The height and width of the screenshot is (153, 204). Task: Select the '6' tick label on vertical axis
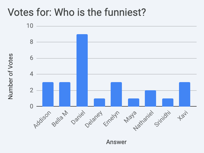(x=31, y=58)
